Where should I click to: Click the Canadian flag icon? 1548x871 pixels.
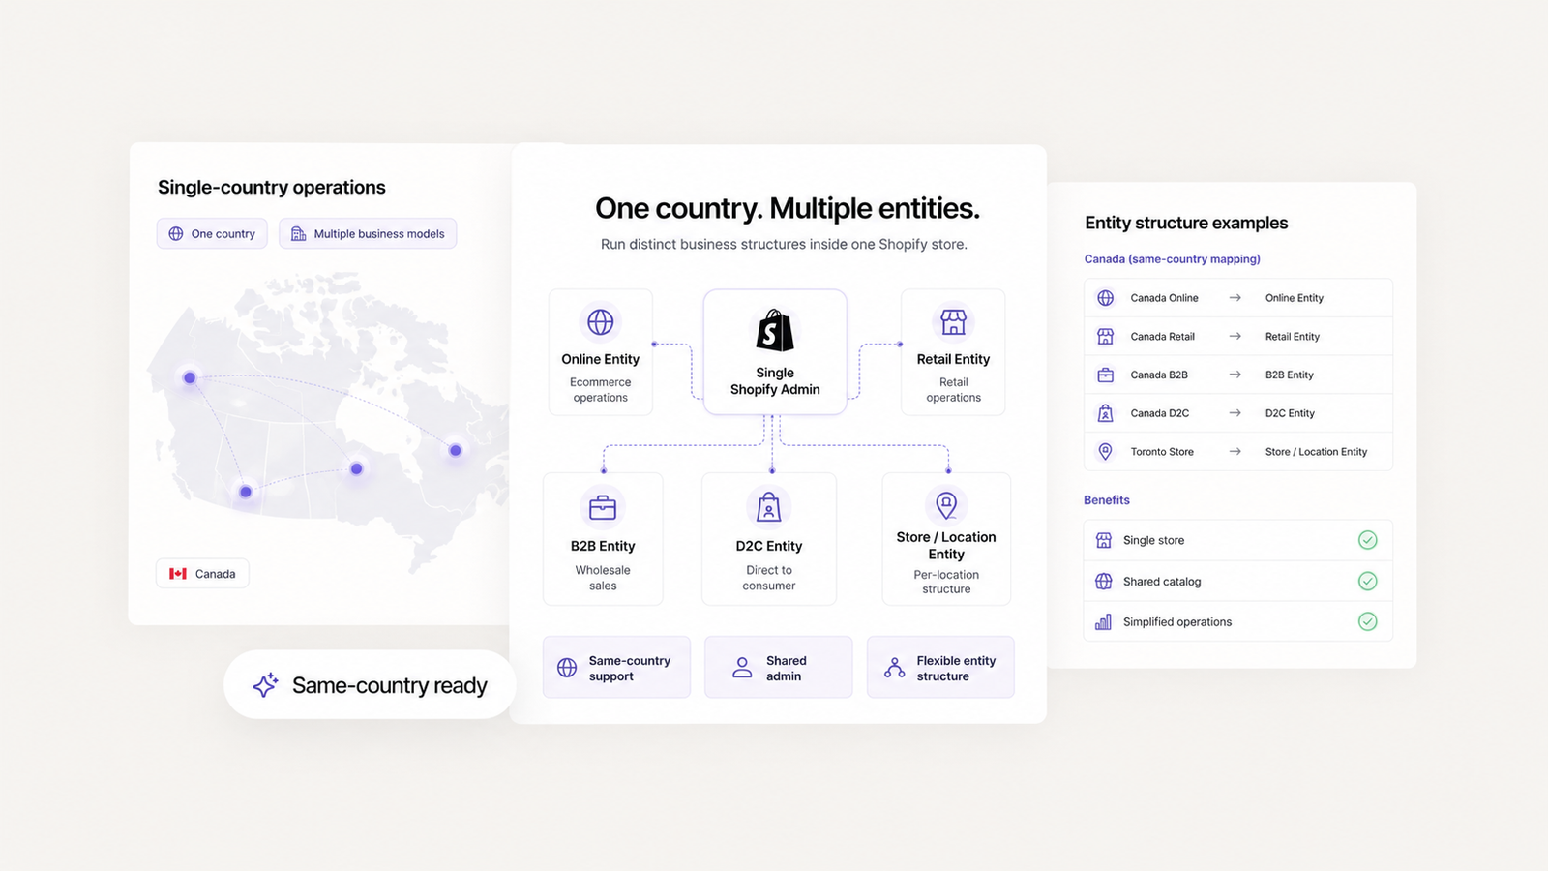tap(178, 574)
